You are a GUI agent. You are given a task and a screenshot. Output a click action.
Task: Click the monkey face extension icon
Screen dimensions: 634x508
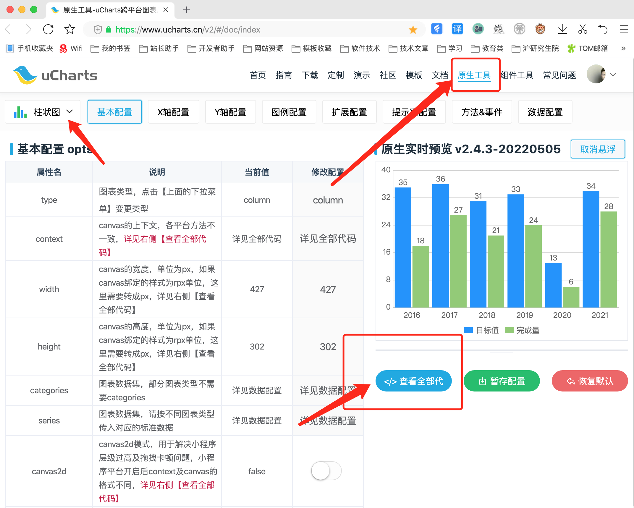pos(540,29)
